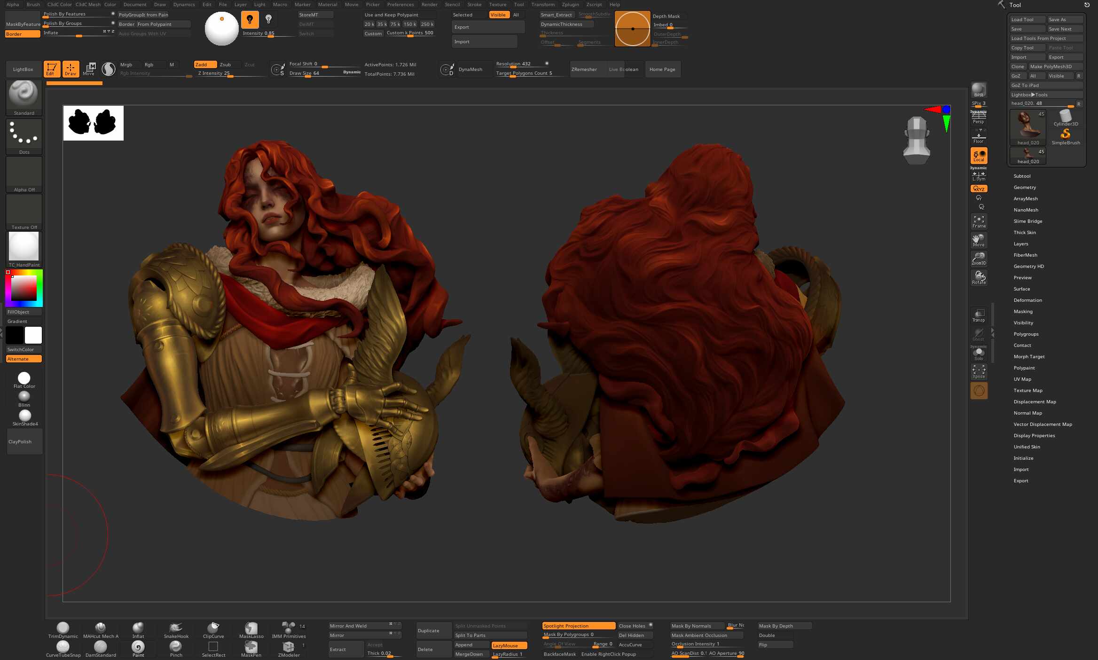Expand the Geometry section
This screenshot has height=660, width=1098.
pyautogui.click(x=1025, y=187)
